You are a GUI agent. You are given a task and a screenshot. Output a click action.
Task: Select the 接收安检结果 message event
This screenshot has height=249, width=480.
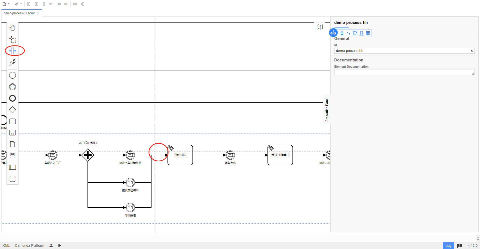pos(130,183)
